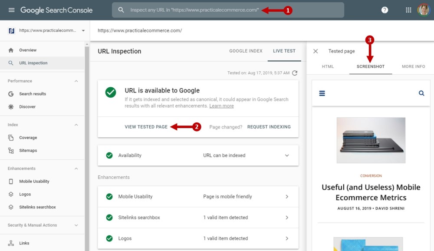Image resolution: width=434 pixels, height=251 pixels.
Task: Click the second article thumbnail below
Action: pyautogui.click(x=368, y=244)
